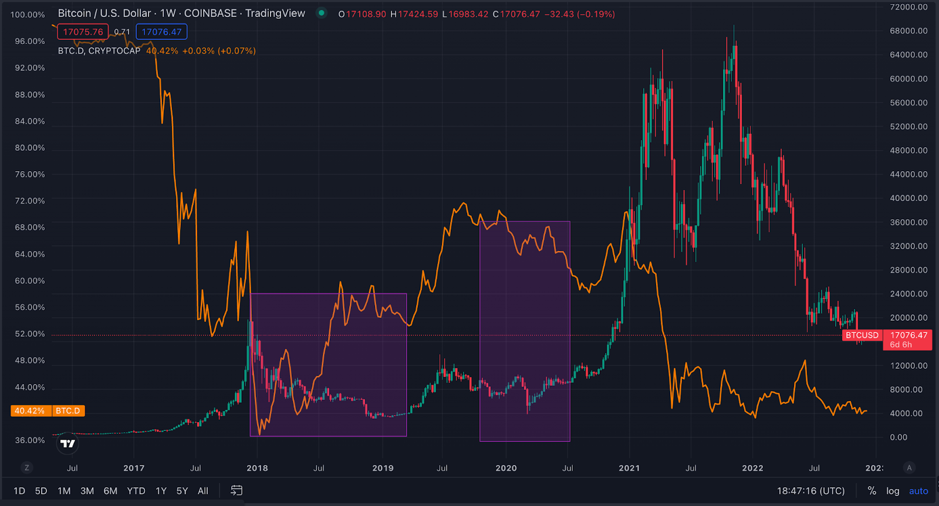Click the 52.00% label on the left axis

[x=30, y=334]
